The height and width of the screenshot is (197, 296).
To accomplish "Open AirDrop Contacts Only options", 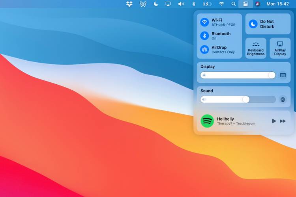I will click(223, 50).
